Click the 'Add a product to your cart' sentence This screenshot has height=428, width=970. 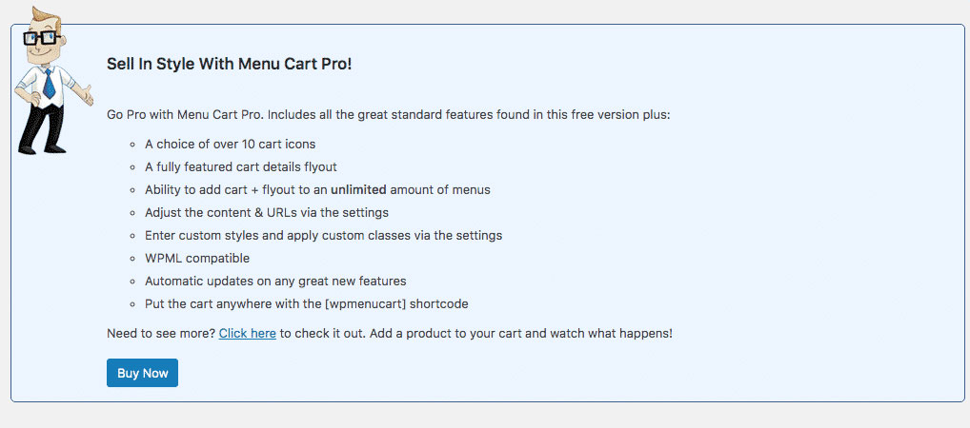[x=543, y=334]
